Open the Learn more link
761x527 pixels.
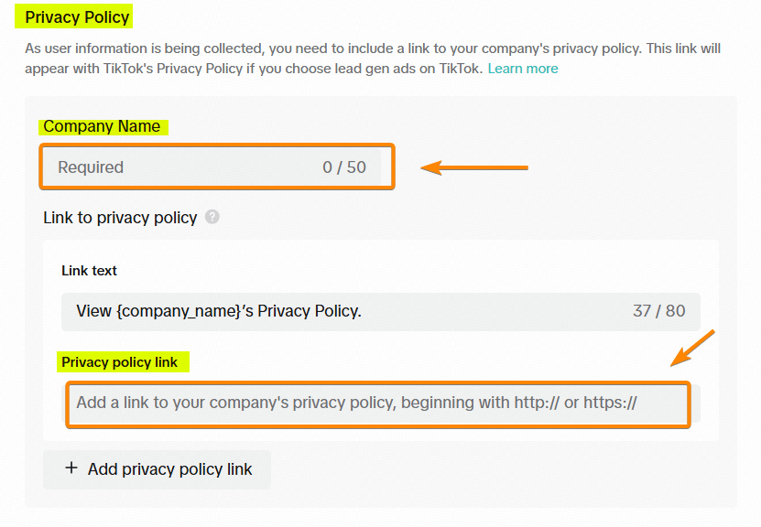click(523, 68)
